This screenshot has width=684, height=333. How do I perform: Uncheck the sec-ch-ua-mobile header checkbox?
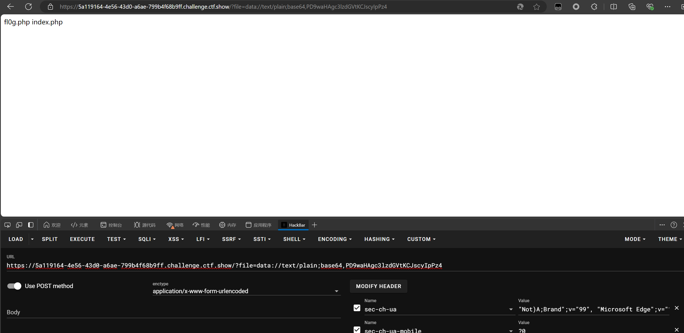tap(357, 329)
